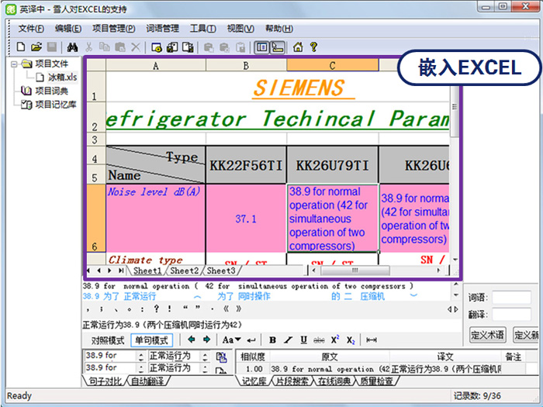Open the 工具(T) menu

click(x=202, y=29)
